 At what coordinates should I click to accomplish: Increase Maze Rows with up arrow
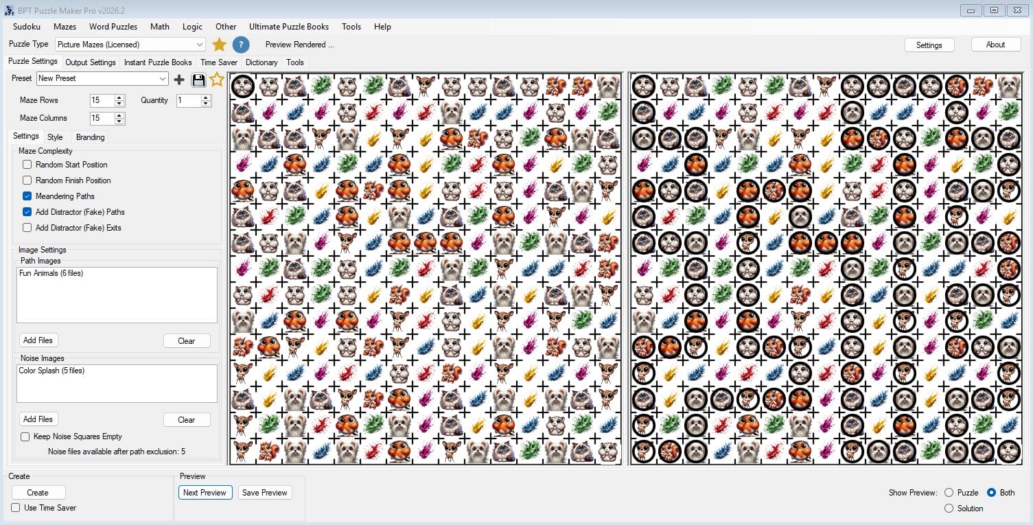click(x=120, y=97)
